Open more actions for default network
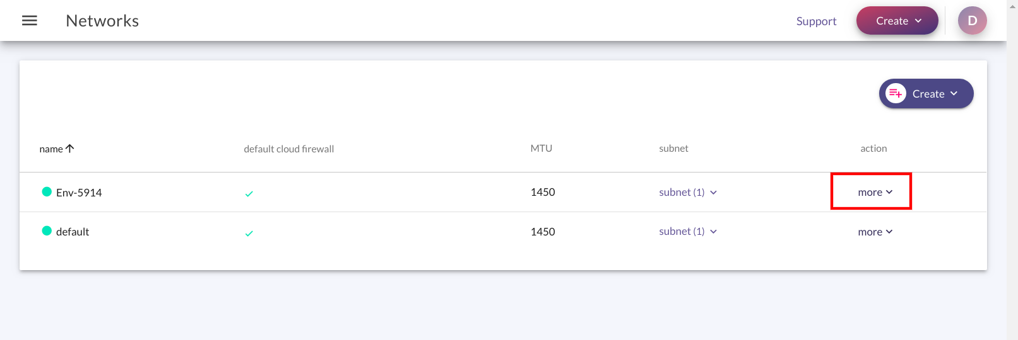 [x=875, y=232]
